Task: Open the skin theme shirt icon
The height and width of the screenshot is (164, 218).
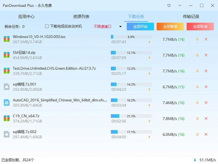Action: 169,6
